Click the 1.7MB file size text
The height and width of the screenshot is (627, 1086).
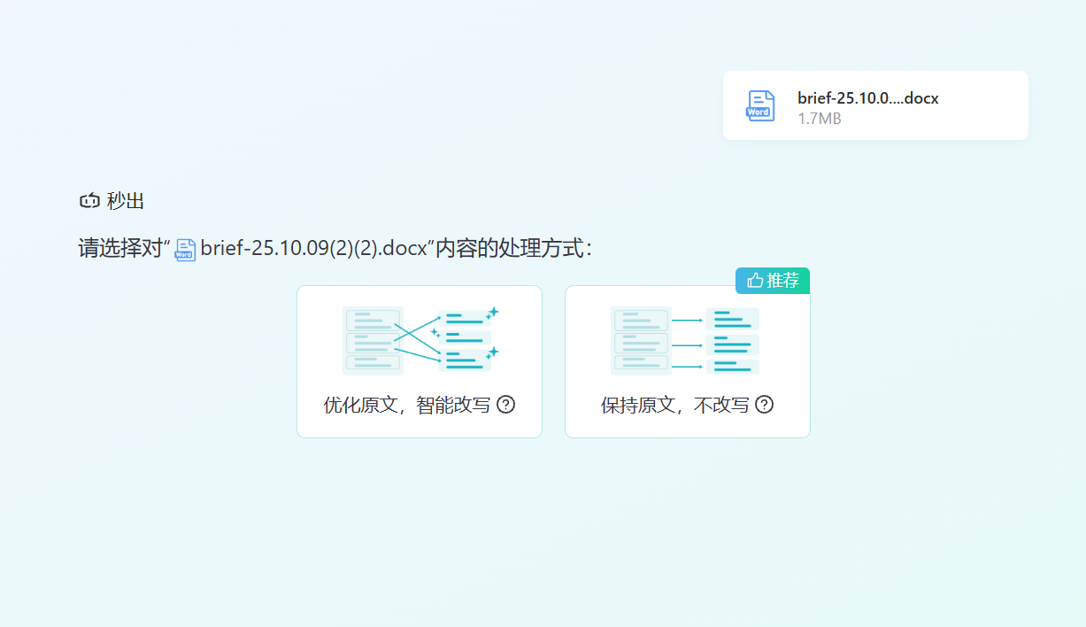(x=819, y=119)
